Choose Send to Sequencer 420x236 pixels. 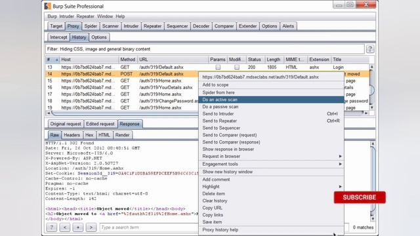click(x=271, y=128)
